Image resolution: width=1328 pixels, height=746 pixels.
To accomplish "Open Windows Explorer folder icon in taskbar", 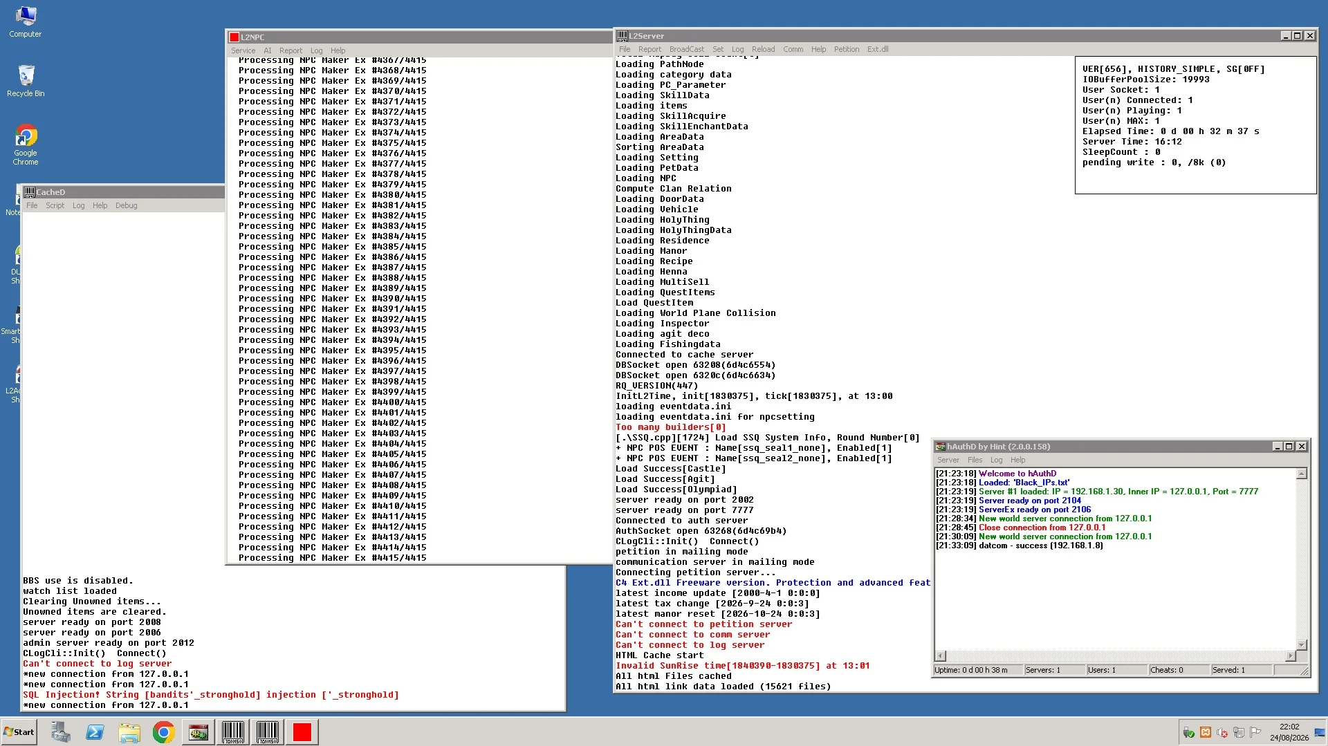I will coord(129,732).
